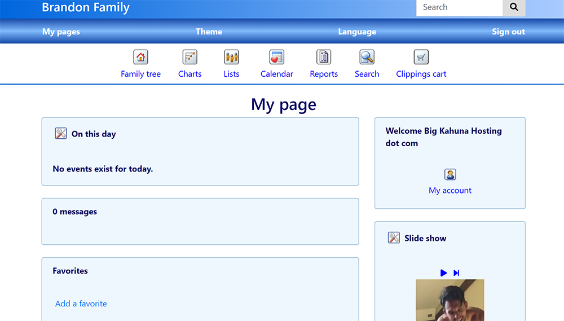The height and width of the screenshot is (321, 564).
Task: Skip to next slide show image
Action: pyautogui.click(x=456, y=273)
